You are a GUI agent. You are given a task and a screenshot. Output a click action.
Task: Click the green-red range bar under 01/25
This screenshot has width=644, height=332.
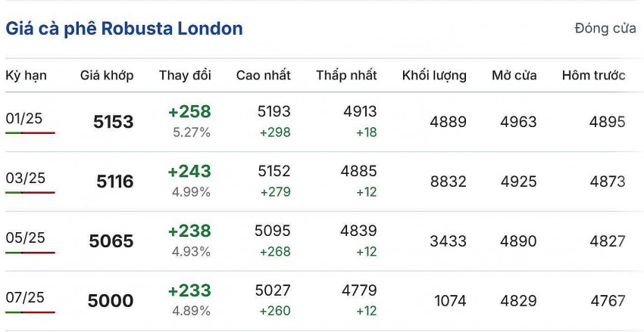point(30,133)
